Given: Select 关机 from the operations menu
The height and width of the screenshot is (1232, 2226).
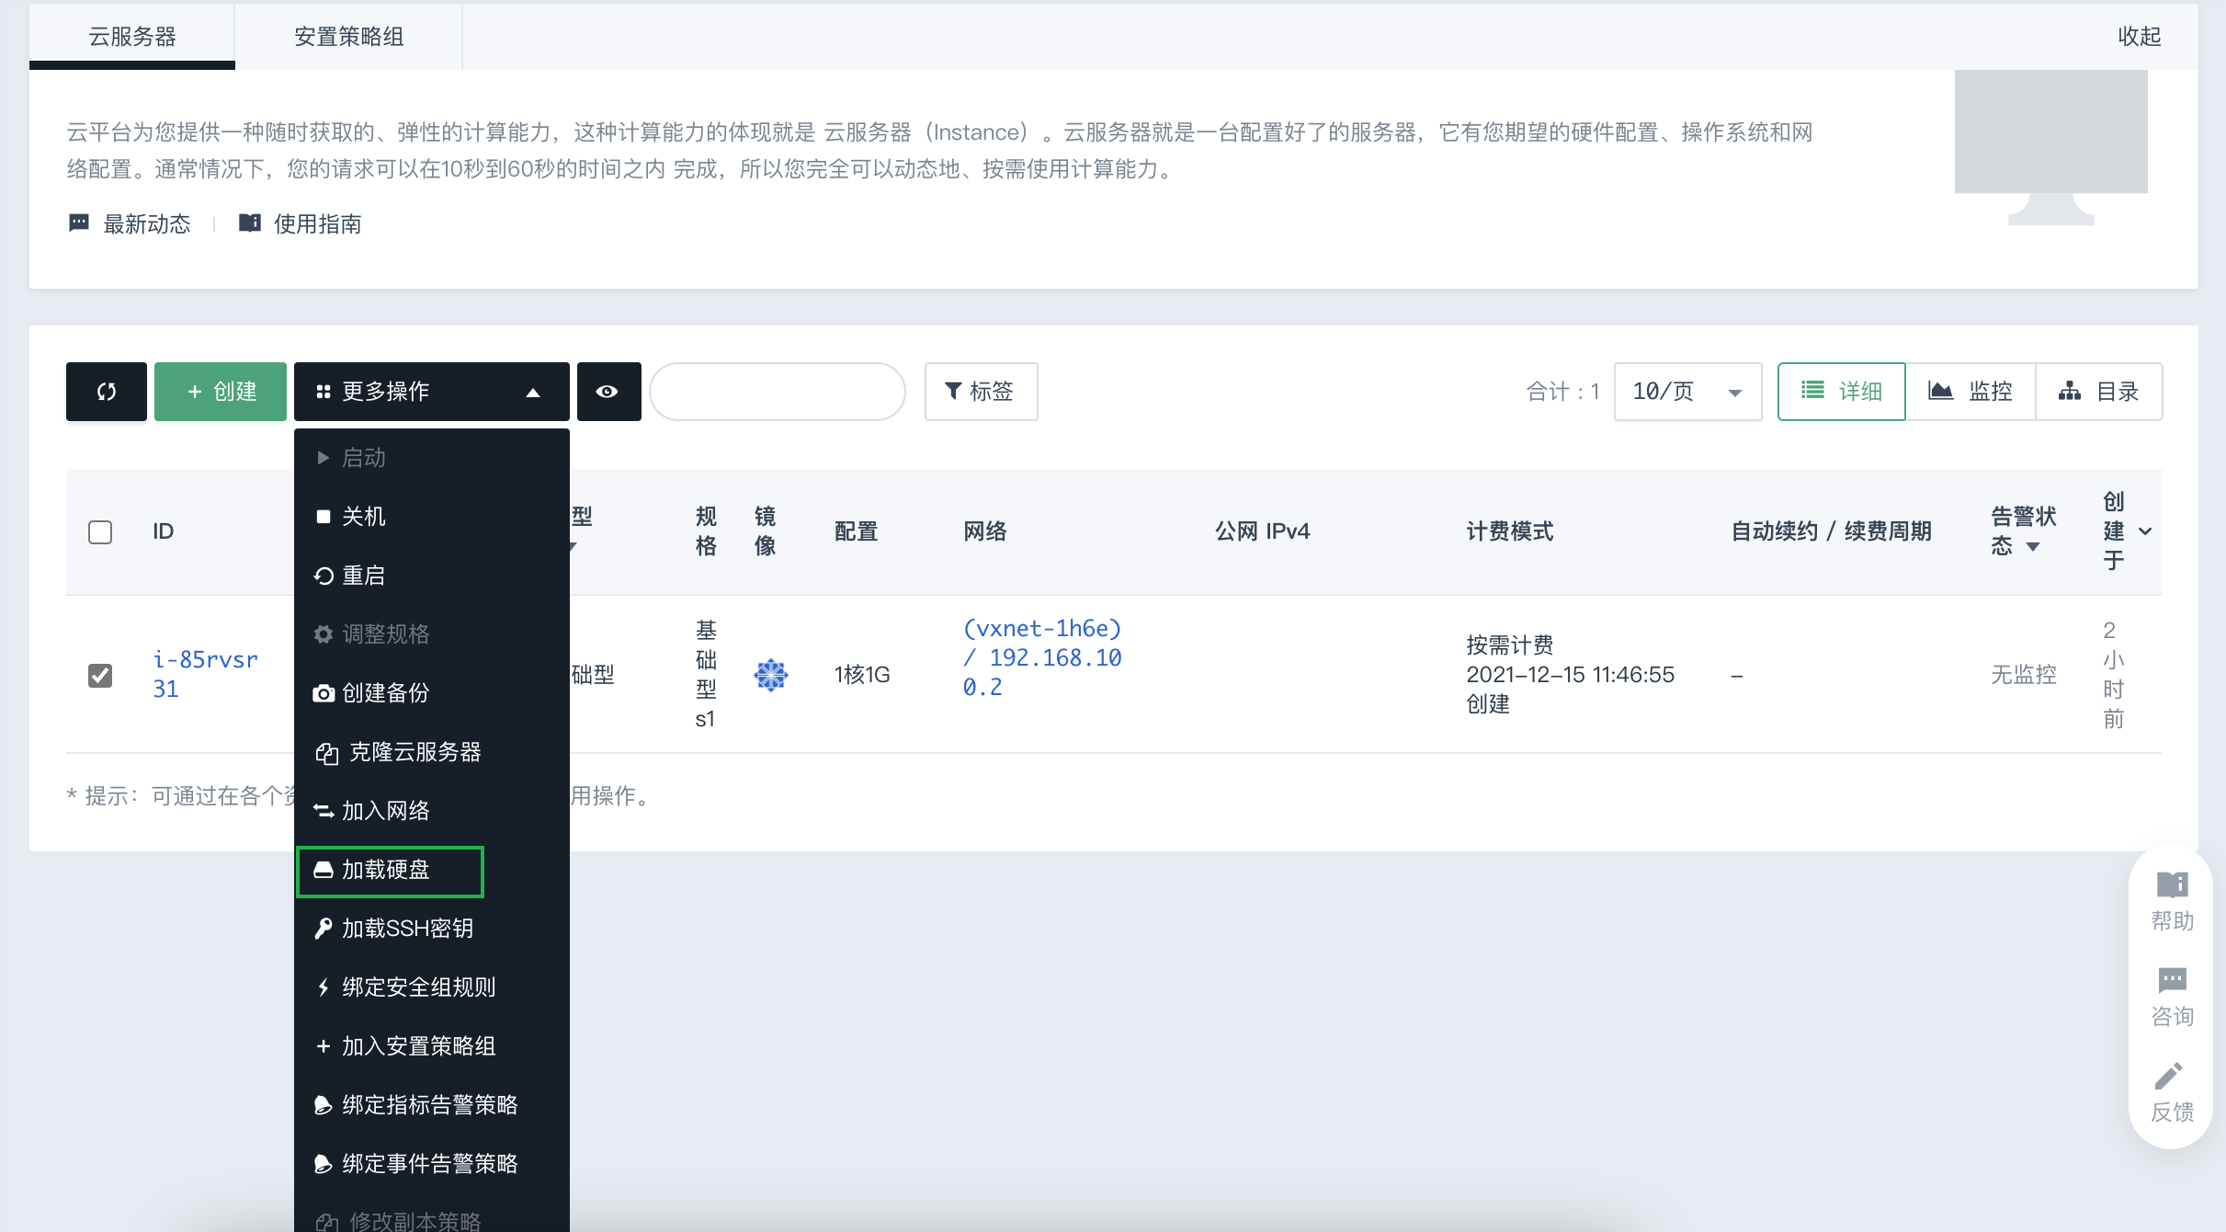Looking at the screenshot, I should click(432, 517).
